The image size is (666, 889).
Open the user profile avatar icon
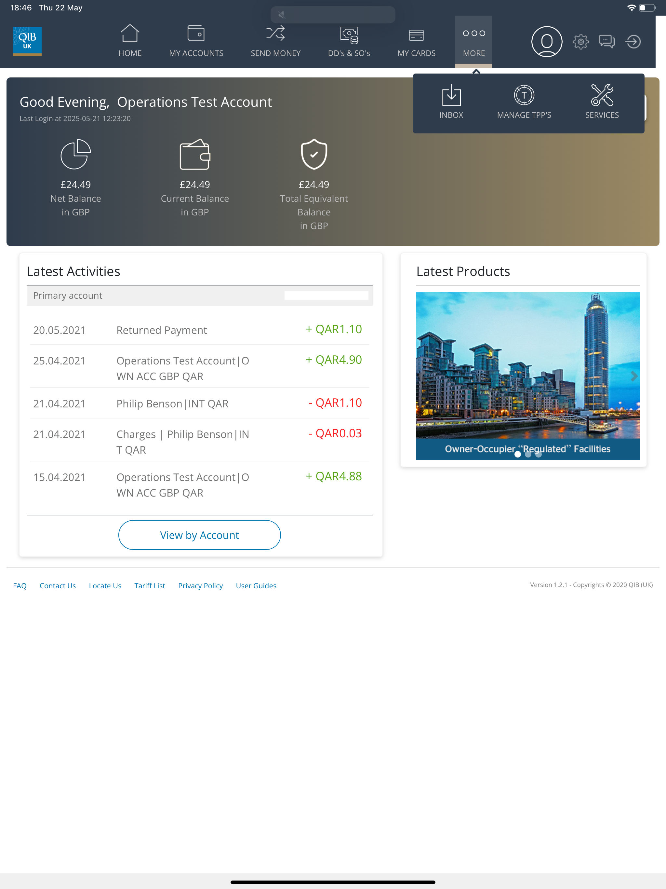(547, 41)
